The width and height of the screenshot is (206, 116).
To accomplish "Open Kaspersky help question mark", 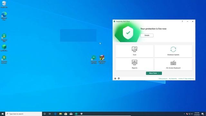I will [182, 22].
